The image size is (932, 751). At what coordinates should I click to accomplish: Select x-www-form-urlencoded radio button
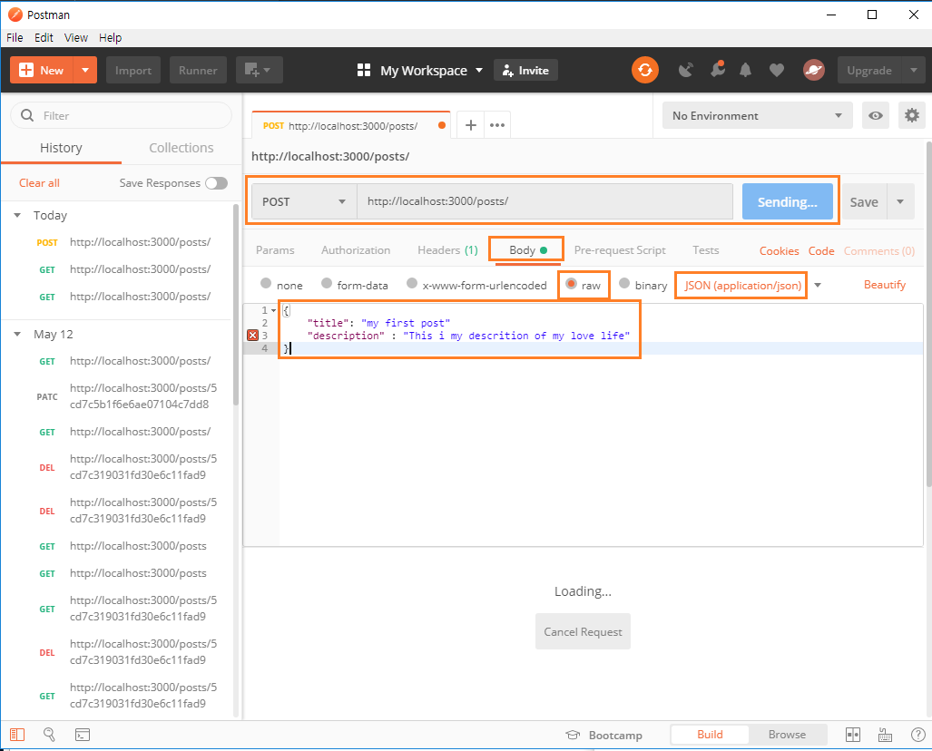click(x=412, y=283)
